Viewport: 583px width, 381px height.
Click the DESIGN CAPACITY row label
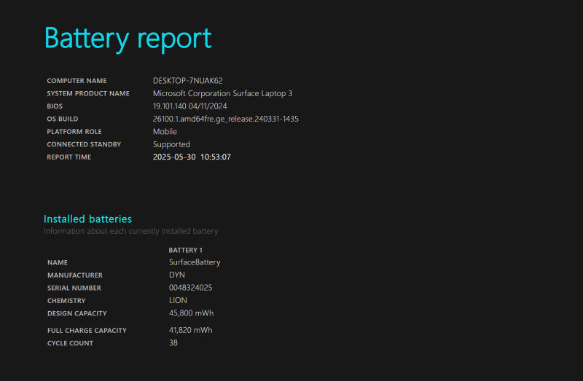(x=77, y=314)
